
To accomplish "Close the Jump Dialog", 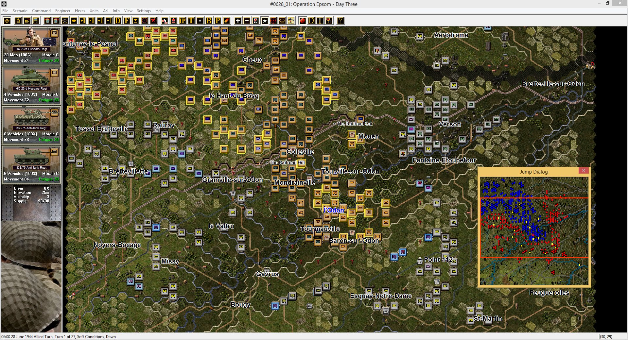I will 584,170.
